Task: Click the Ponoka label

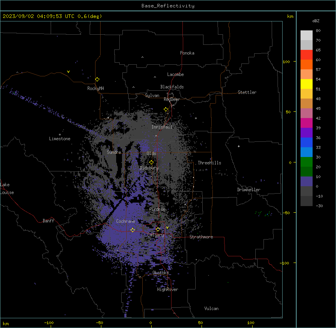Action: pos(187,53)
